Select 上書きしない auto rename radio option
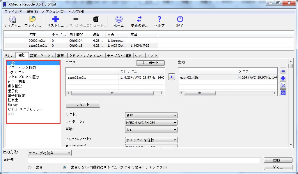The height and width of the screenshot is (174, 298). 65,167
